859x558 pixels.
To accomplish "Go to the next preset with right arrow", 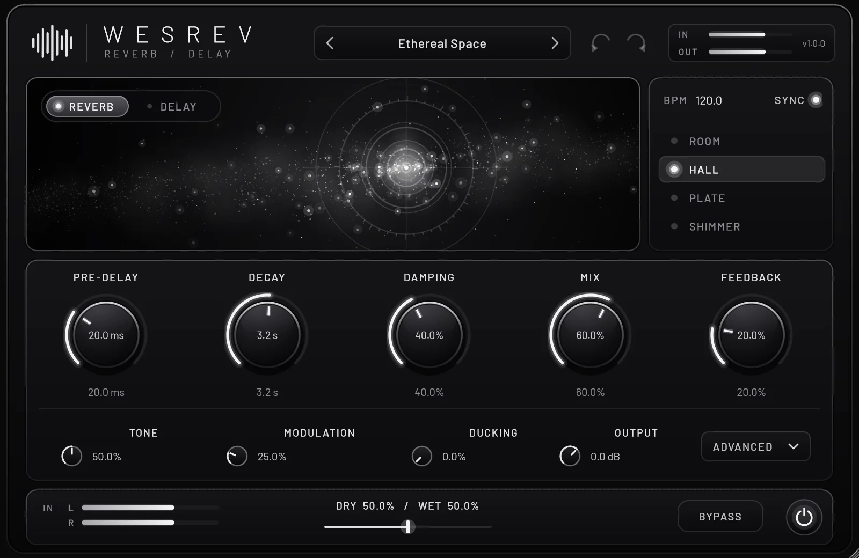I will pos(555,43).
